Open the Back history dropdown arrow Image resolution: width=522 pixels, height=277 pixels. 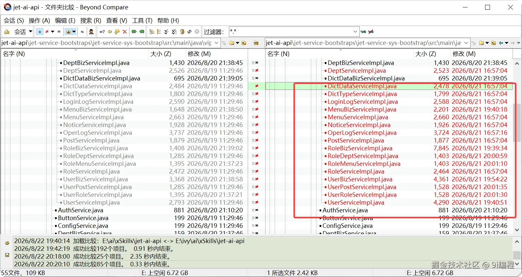506,43
